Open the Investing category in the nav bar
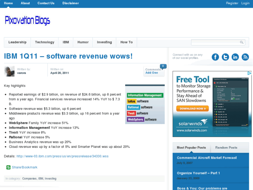This screenshot has height=190, width=253. (104, 43)
